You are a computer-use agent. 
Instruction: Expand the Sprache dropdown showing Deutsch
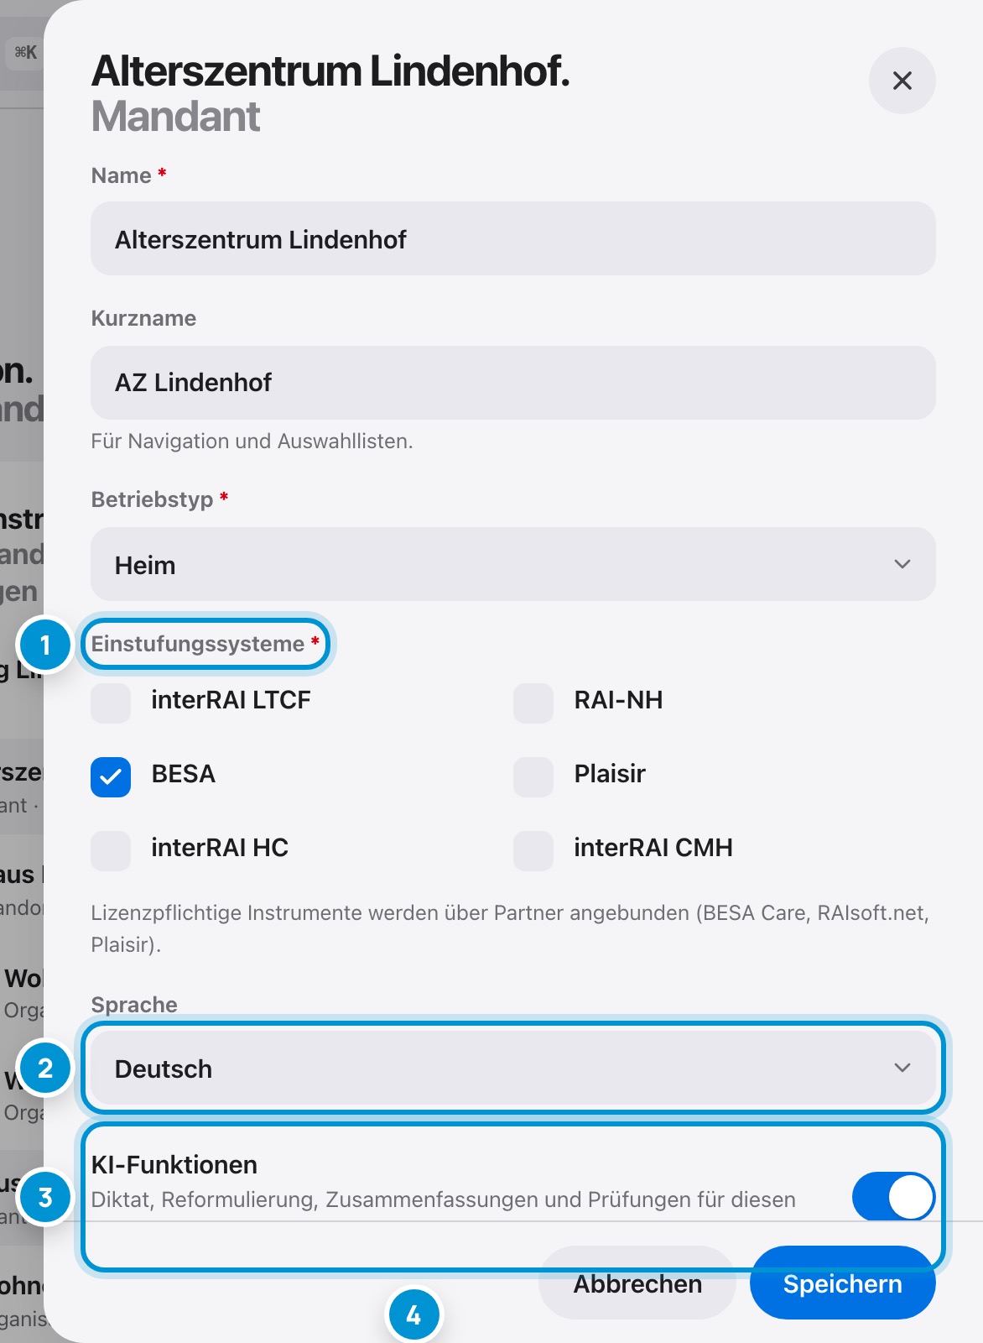(x=513, y=1068)
